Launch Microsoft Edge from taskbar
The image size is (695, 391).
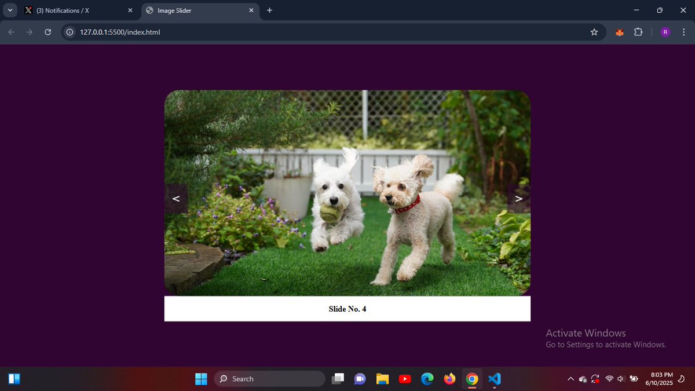point(427,379)
